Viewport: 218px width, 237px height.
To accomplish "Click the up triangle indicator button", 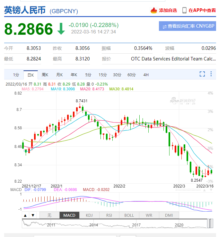I will (25, 215).
